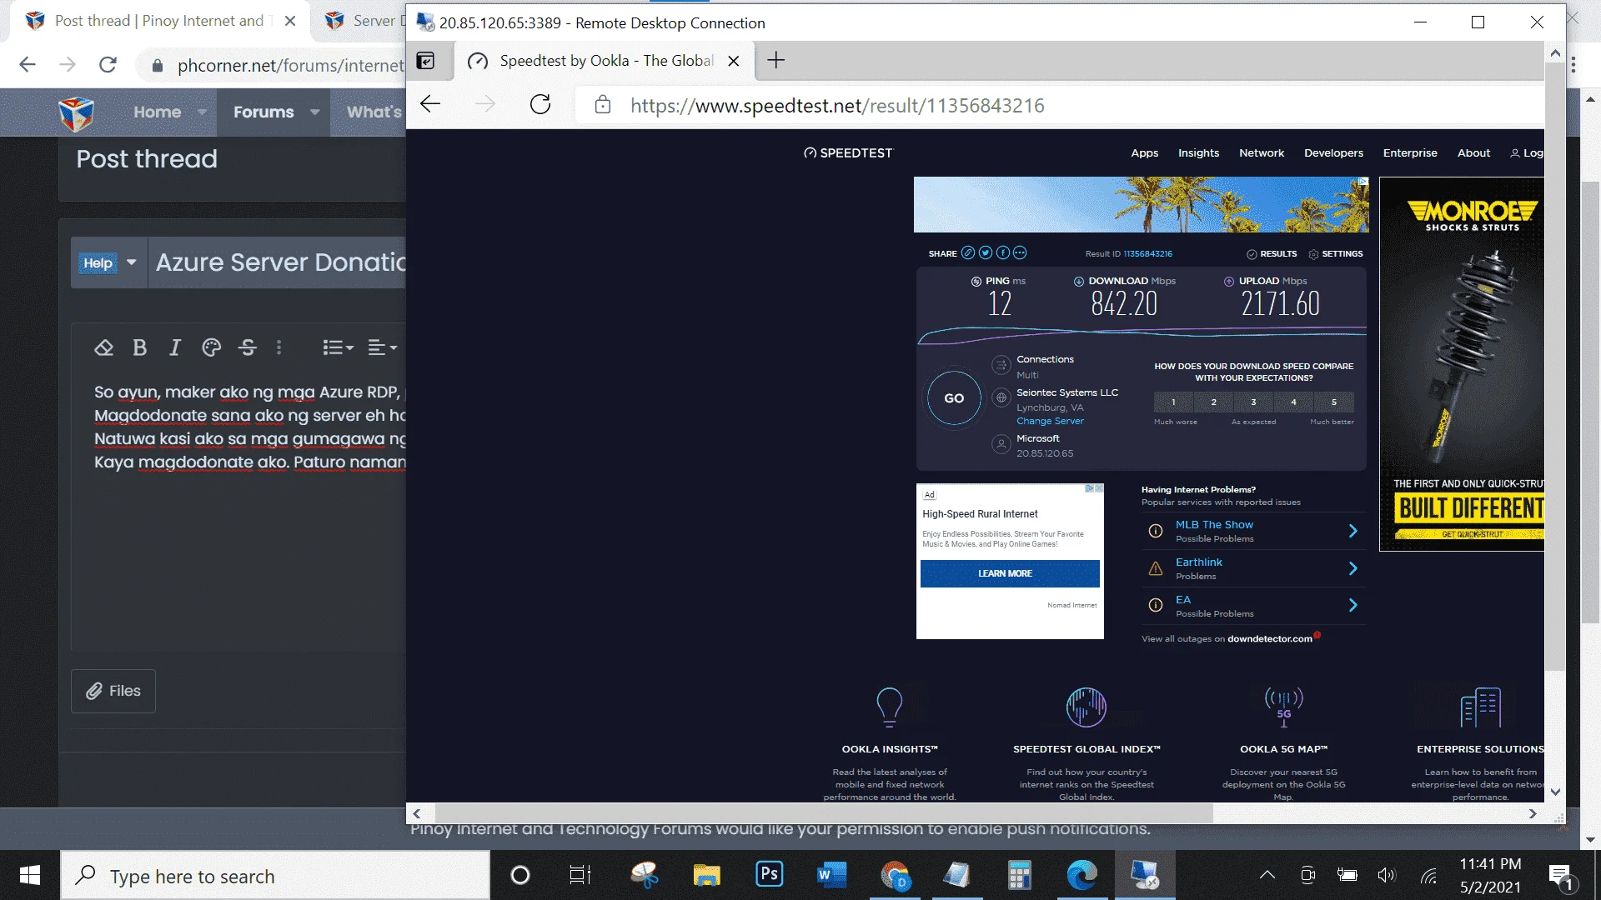Open Forums in forum navigation
The height and width of the screenshot is (900, 1601).
[x=263, y=112]
